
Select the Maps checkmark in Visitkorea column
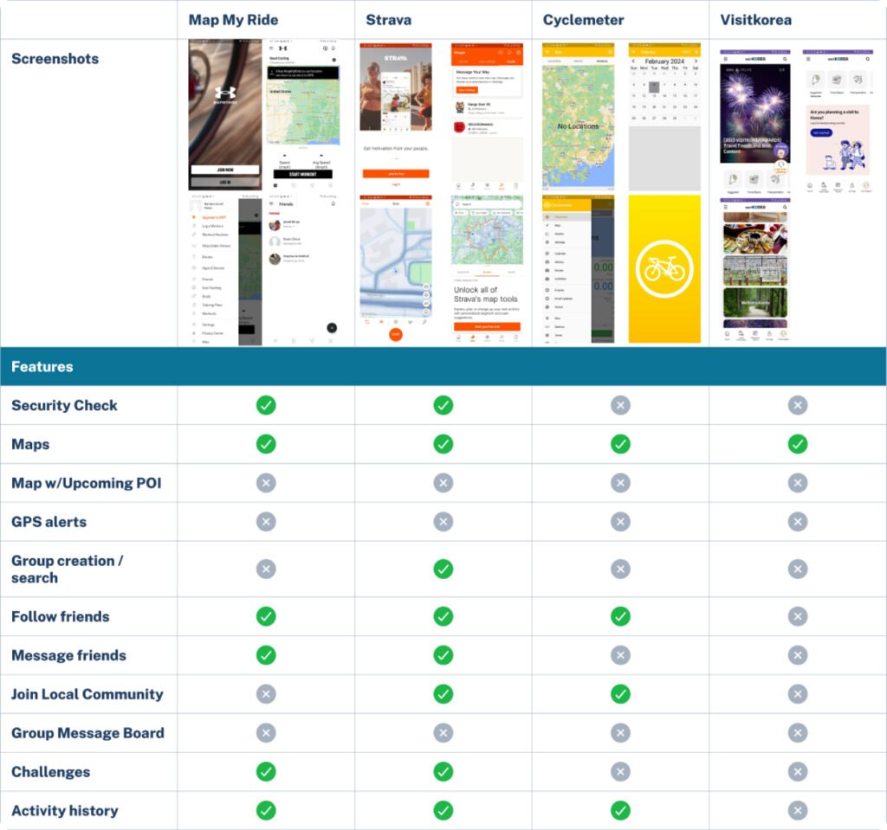(x=798, y=444)
